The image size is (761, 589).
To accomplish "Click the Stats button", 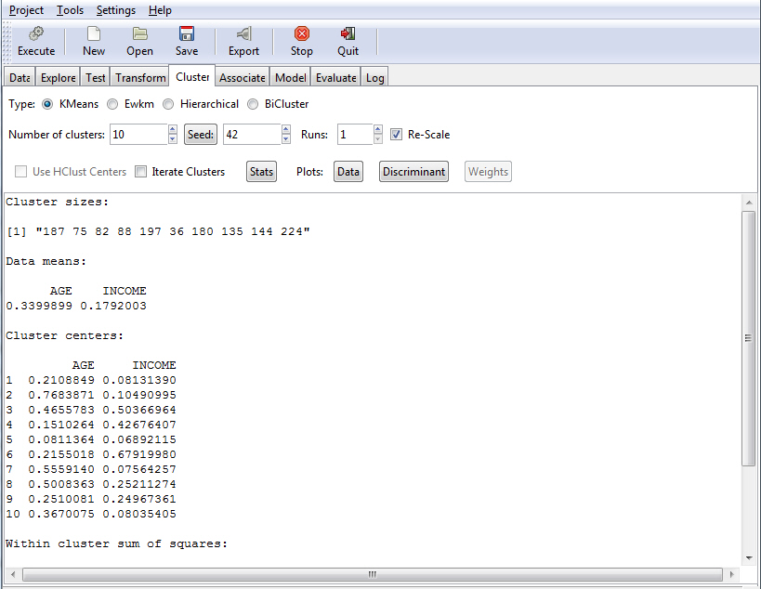I will point(262,172).
